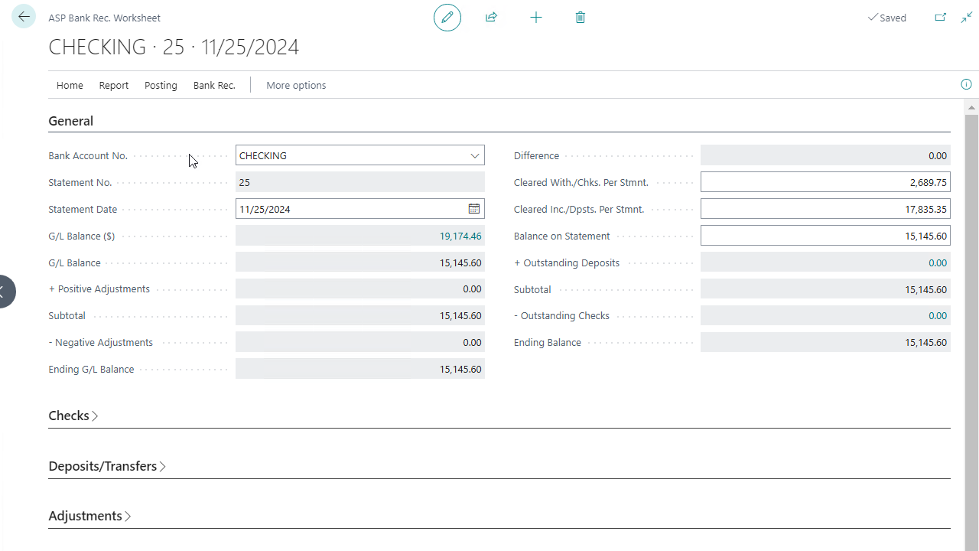Open the Home menu
The height and width of the screenshot is (551, 979).
[70, 85]
